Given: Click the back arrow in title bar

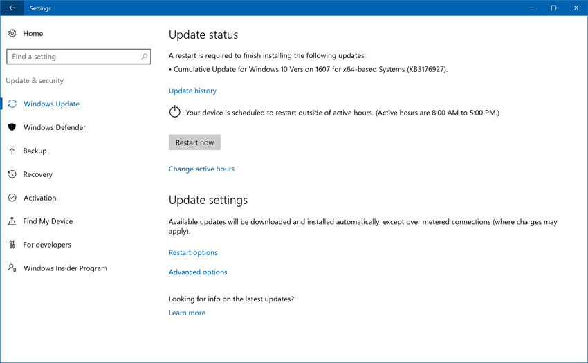Looking at the screenshot, I should pyautogui.click(x=12, y=8).
